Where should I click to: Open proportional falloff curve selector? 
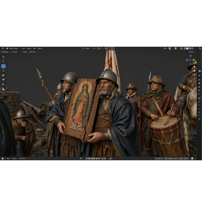(x=109, y=48)
